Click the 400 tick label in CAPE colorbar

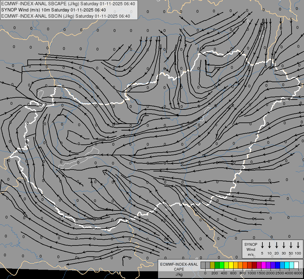coord(224,273)
